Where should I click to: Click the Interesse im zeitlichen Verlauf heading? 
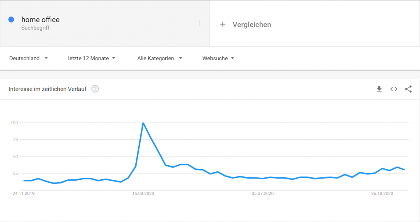click(48, 89)
